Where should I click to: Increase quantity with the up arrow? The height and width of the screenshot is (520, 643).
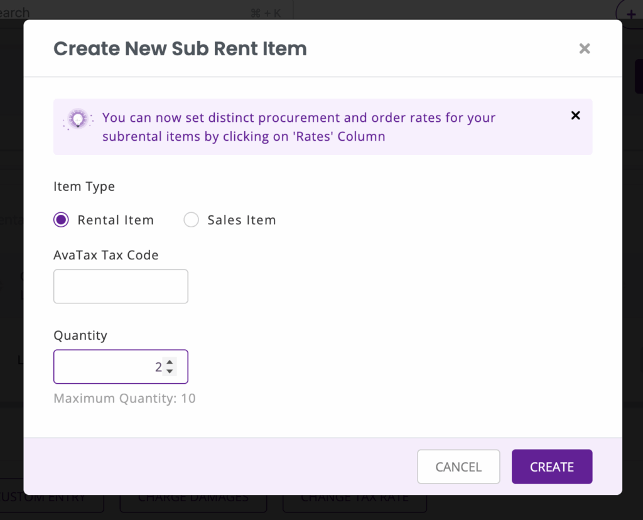coord(170,362)
